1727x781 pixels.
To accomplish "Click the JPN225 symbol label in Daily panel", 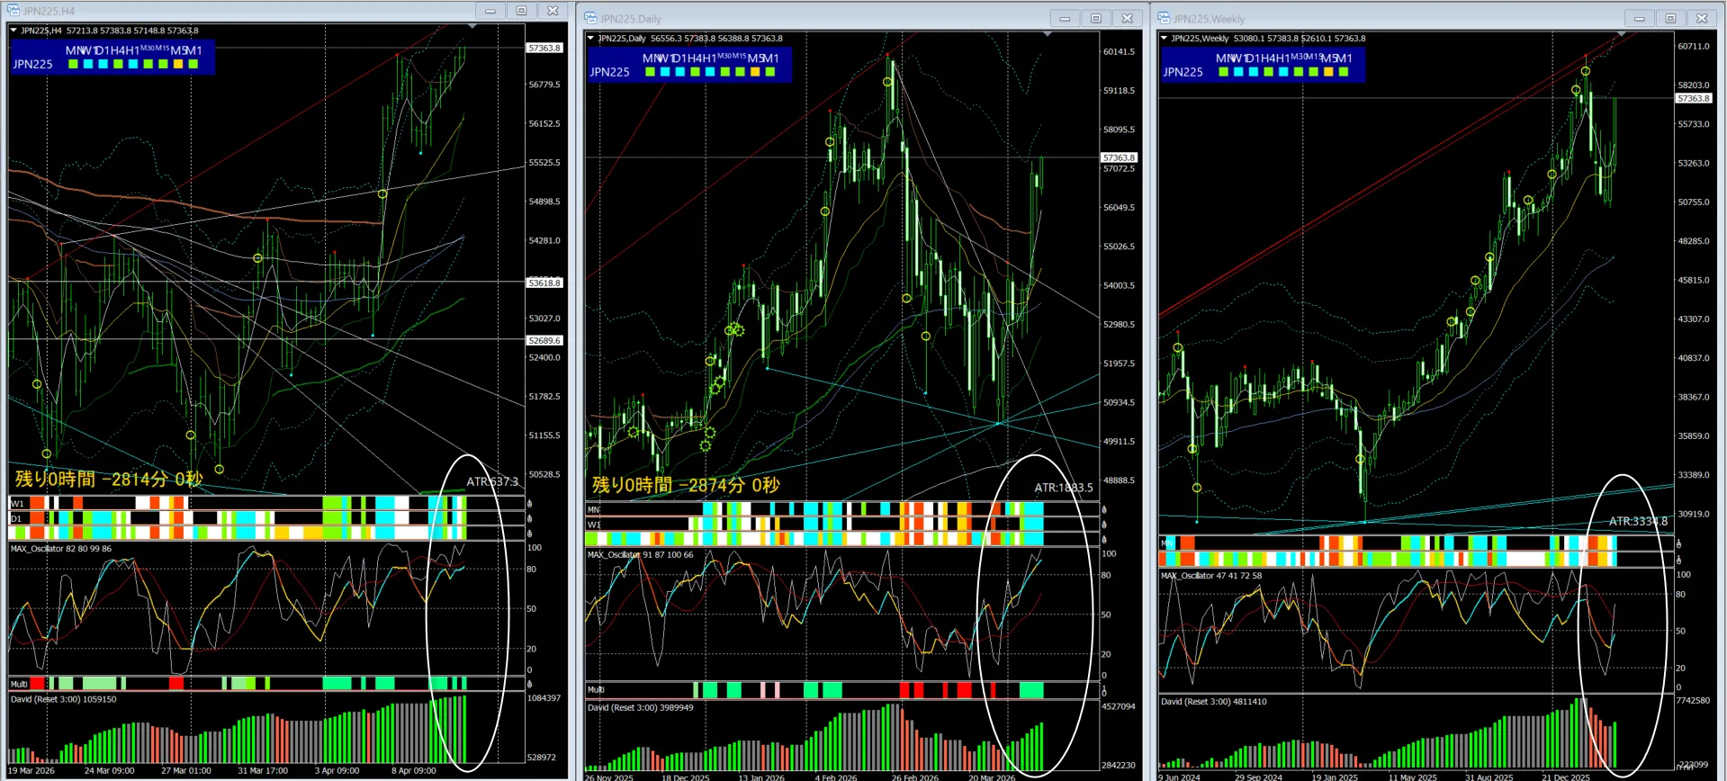I will click(609, 72).
